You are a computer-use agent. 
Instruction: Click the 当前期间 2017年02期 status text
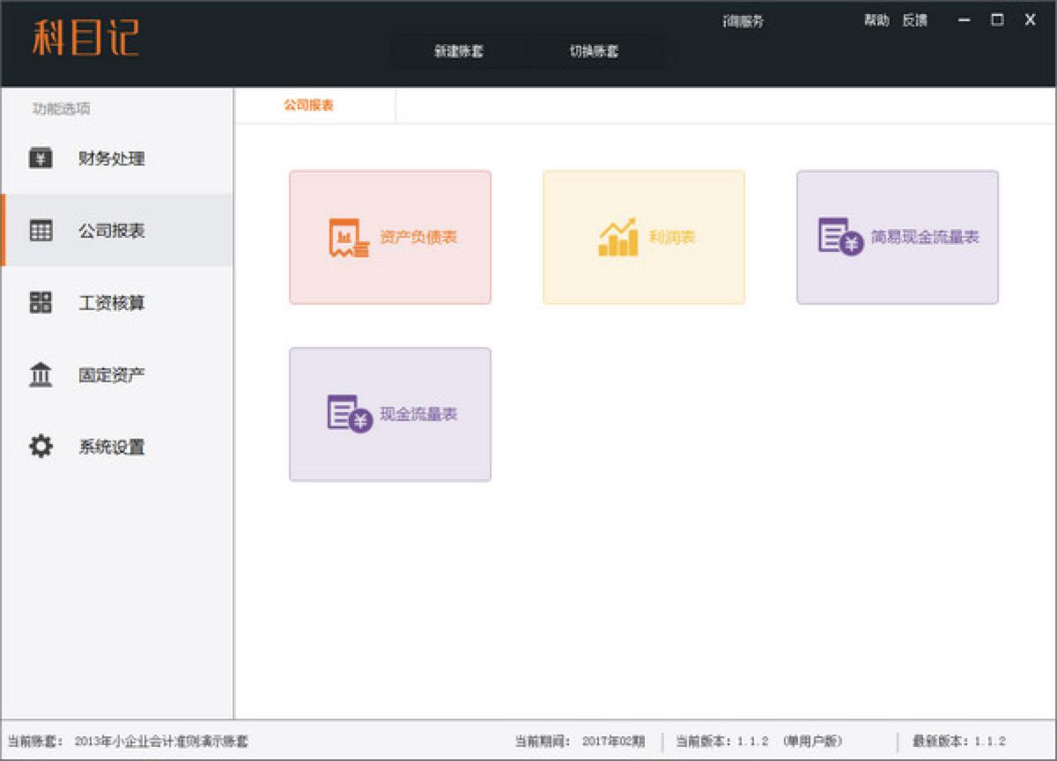pos(580,742)
